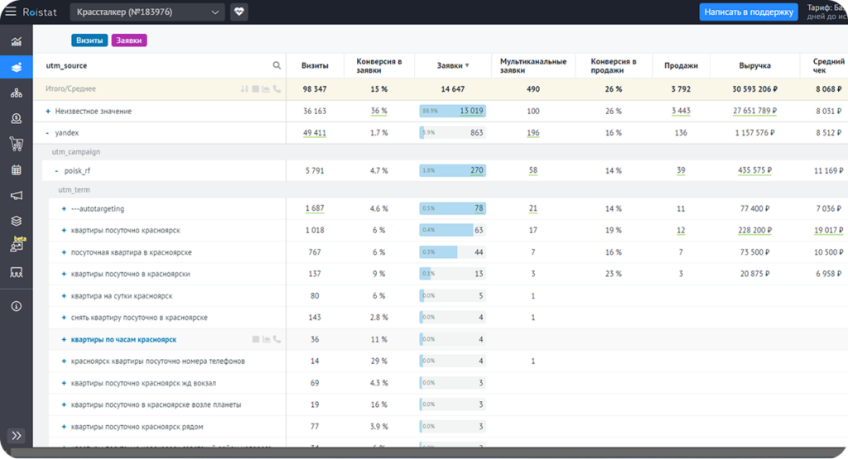The image size is (848, 459).
Task: Collapse the yandex source row
Action: pyautogui.click(x=47, y=133)
